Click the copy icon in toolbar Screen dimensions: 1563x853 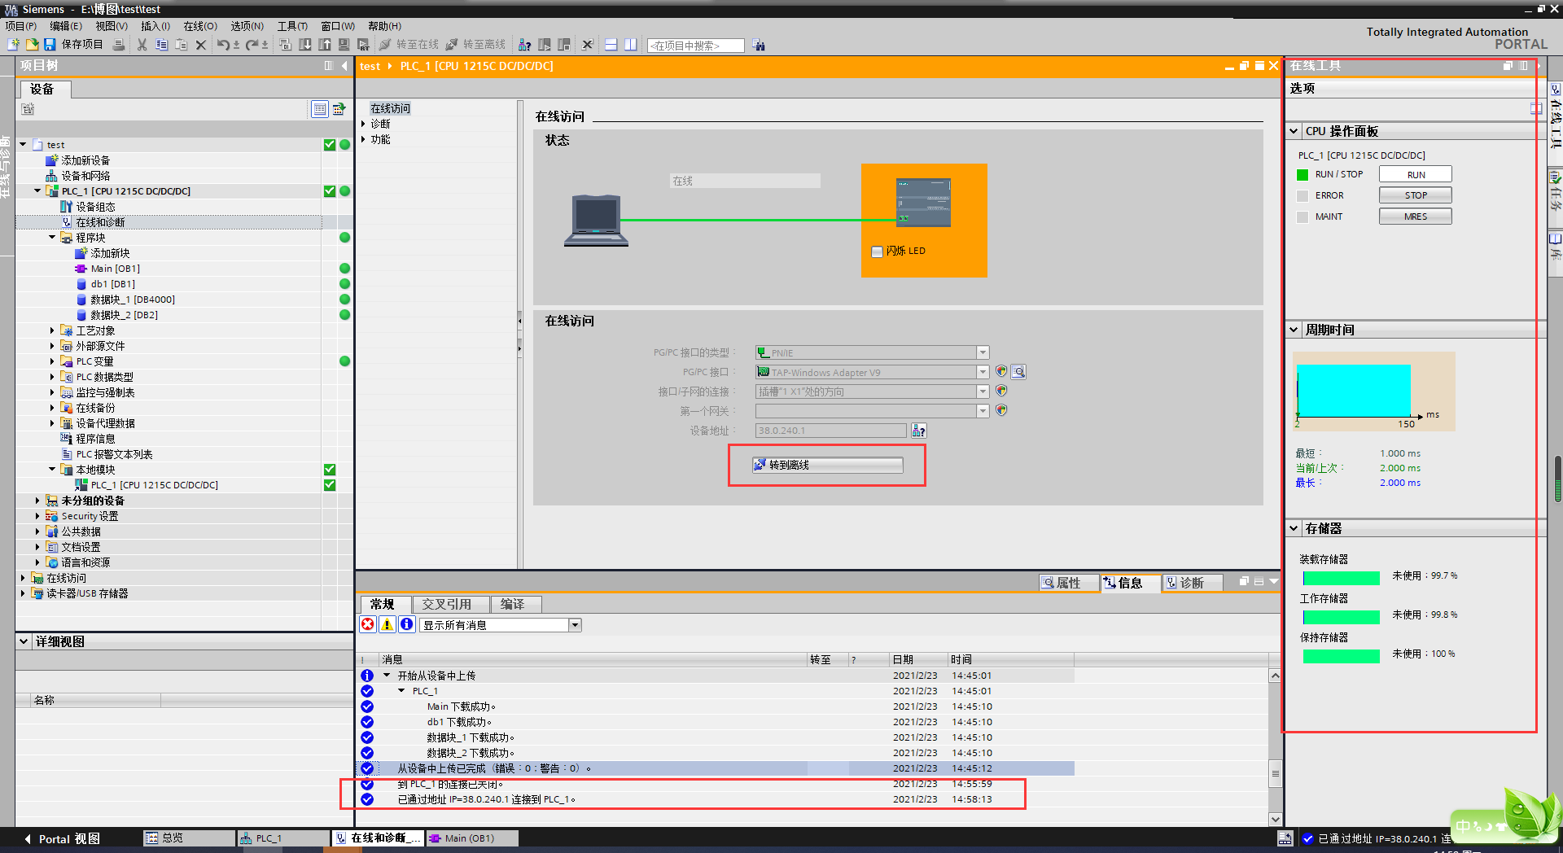pos(161,45)
